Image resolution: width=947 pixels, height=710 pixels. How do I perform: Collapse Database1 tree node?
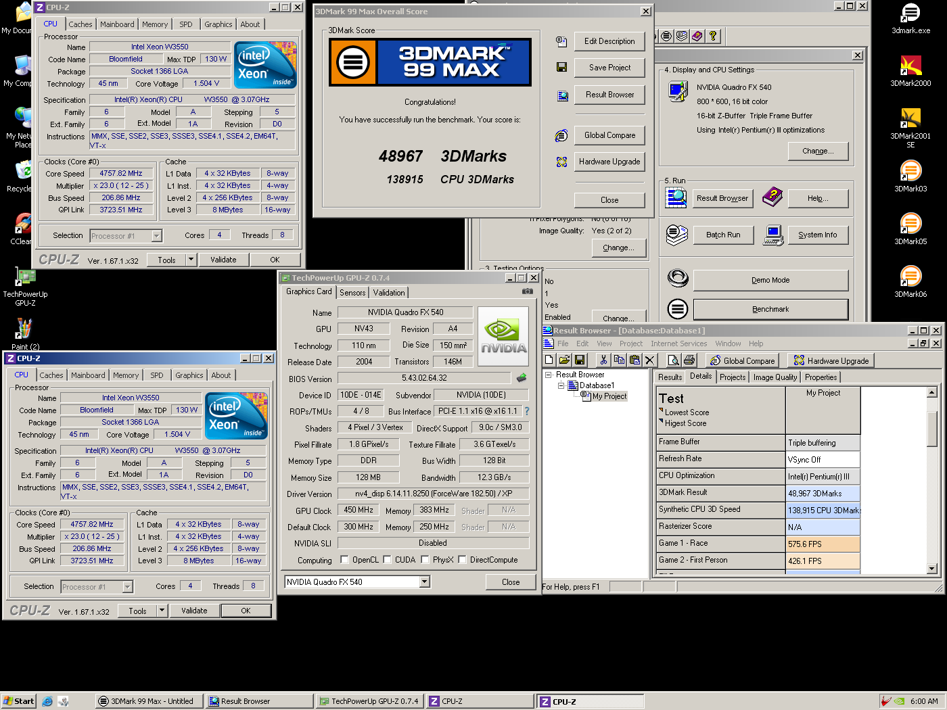point(561,385)
